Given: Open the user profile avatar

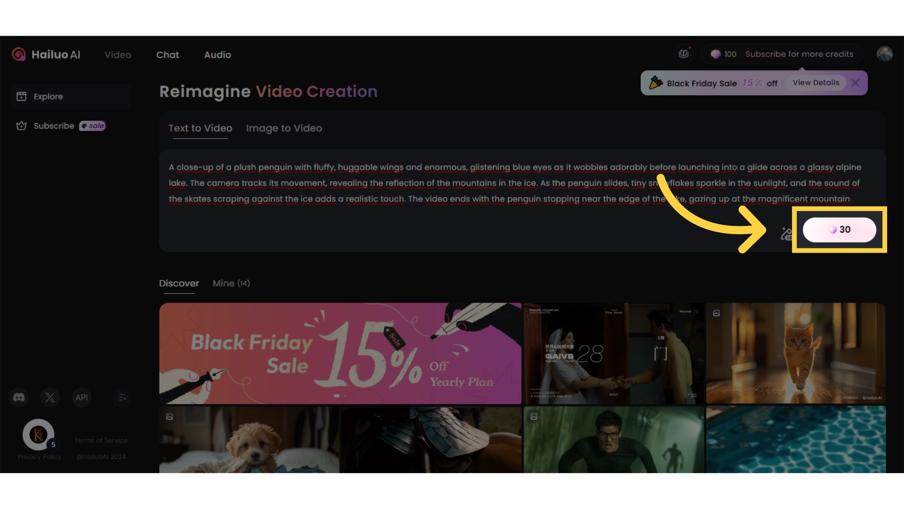Looking at the screenshot, I should 884,54.
